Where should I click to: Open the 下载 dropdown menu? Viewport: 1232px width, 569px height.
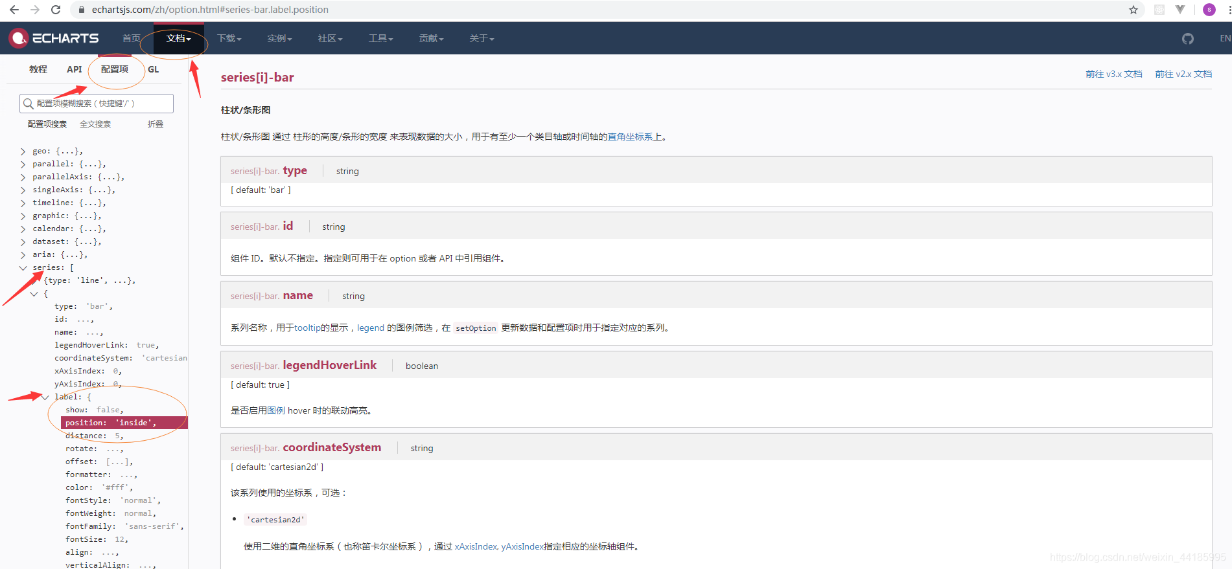click(x=229, y=38)
